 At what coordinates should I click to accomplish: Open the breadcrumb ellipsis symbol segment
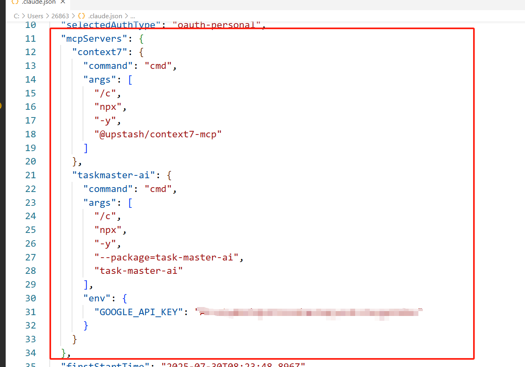[133, 16]
